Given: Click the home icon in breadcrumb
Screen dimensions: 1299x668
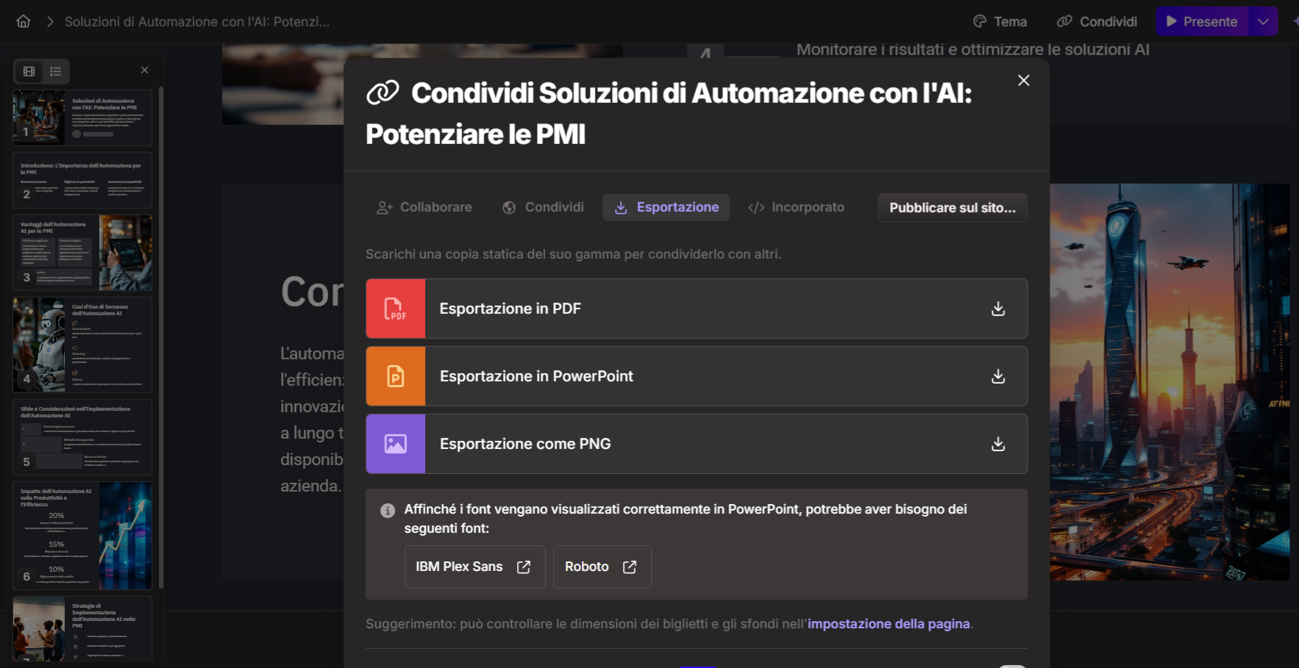Looking at the screenshot, I should click(x=24, y=21).
